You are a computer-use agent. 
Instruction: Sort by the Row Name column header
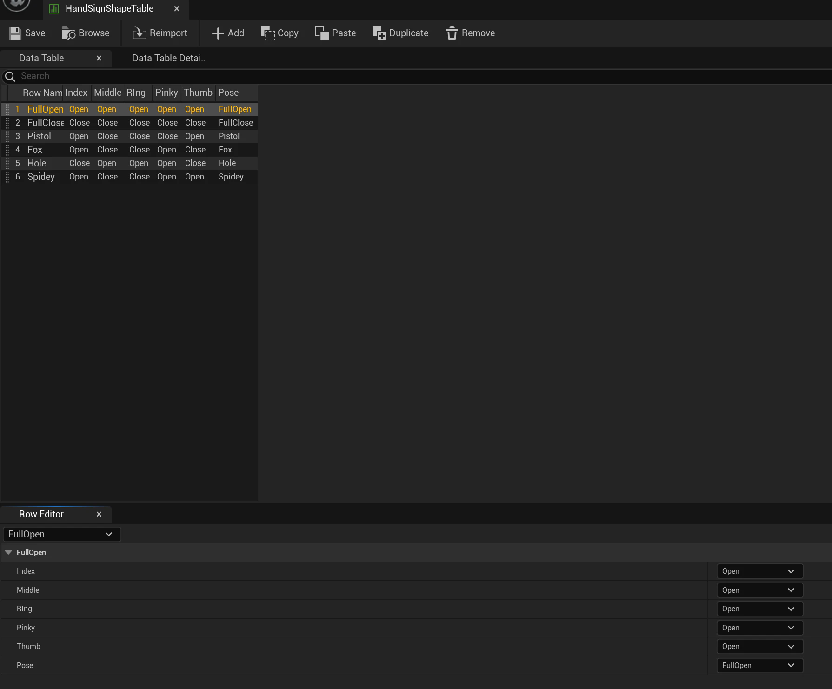tap(41, 93)
